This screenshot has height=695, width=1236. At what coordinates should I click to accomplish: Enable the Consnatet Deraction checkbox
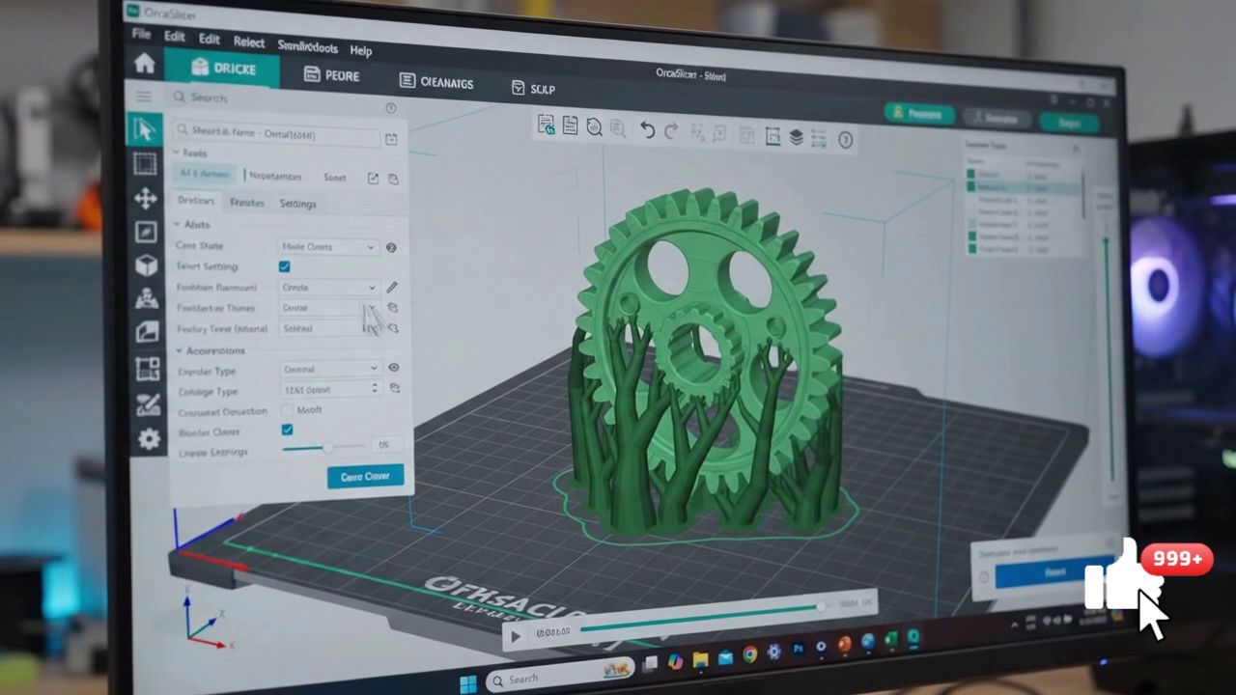tap(286, 410)
